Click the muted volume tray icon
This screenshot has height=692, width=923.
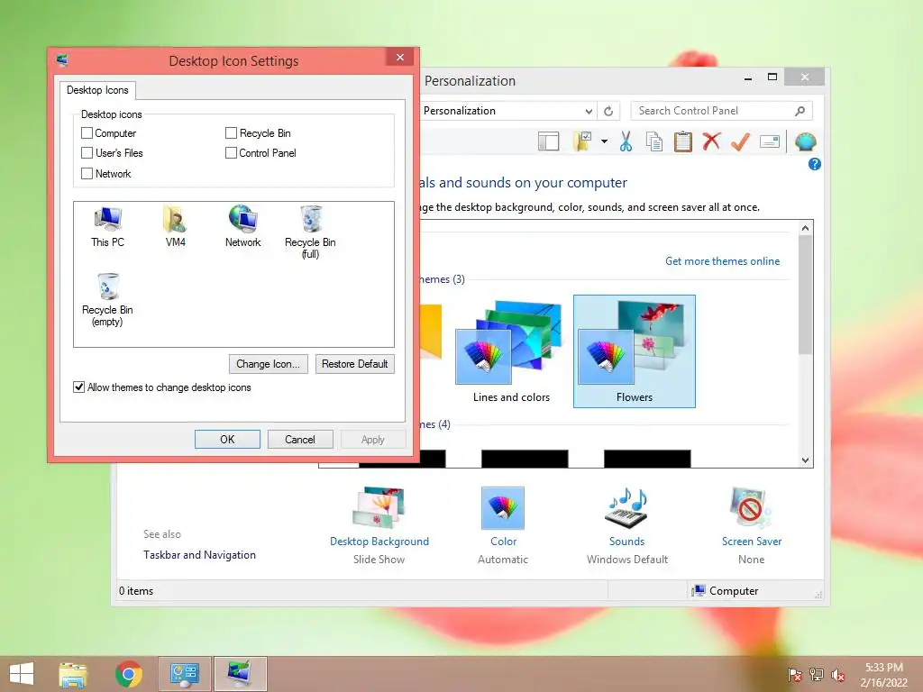838,675
